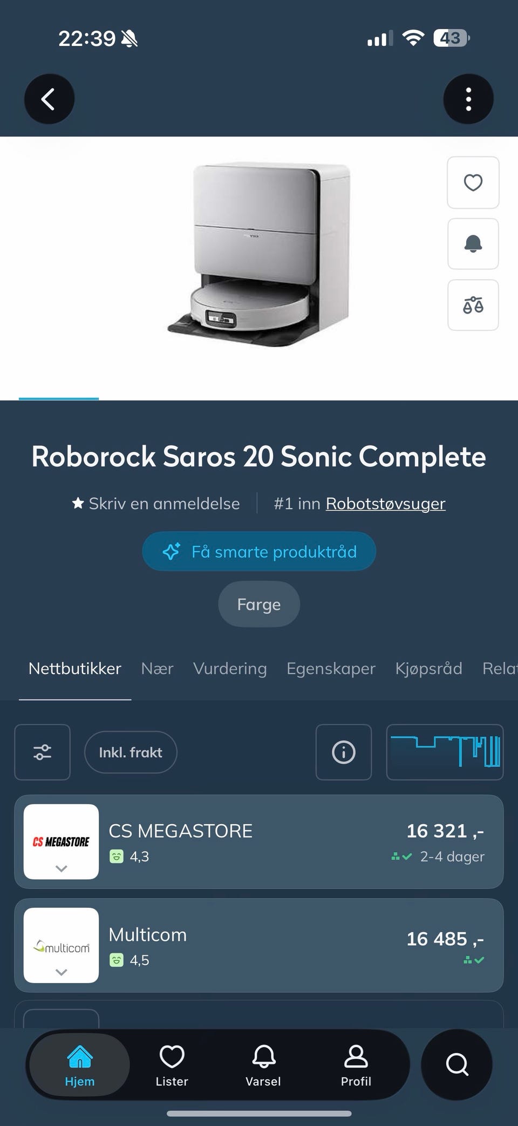
Task: Open the three-dot options menu
Action: pyautogui.click(x=468, y=99)
